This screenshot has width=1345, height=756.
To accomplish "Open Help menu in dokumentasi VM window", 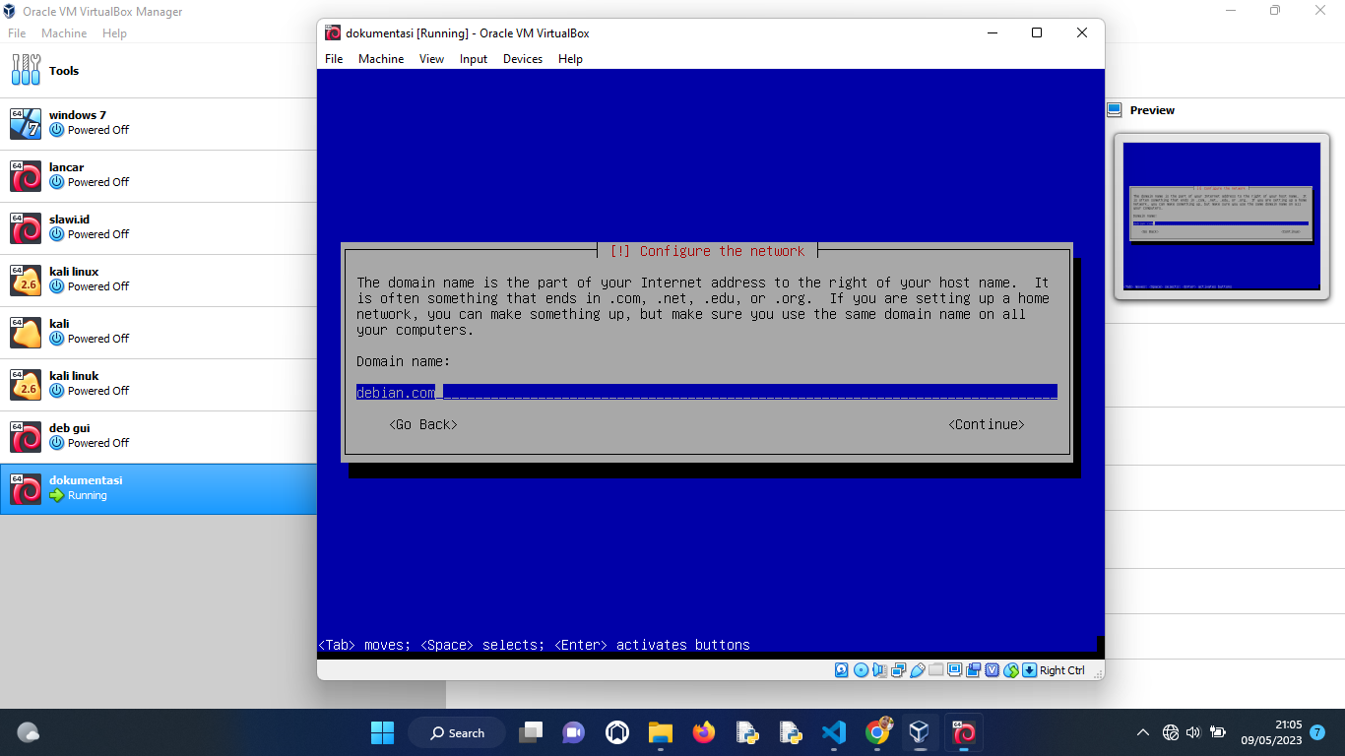I will (570, 59).
